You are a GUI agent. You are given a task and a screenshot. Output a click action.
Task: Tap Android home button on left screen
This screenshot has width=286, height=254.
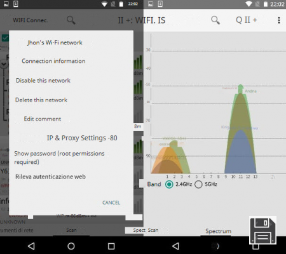pos(71,246)
